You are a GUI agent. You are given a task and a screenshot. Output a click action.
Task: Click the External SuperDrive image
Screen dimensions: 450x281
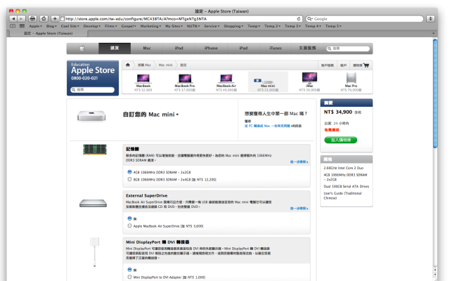[x=93, y=203]
